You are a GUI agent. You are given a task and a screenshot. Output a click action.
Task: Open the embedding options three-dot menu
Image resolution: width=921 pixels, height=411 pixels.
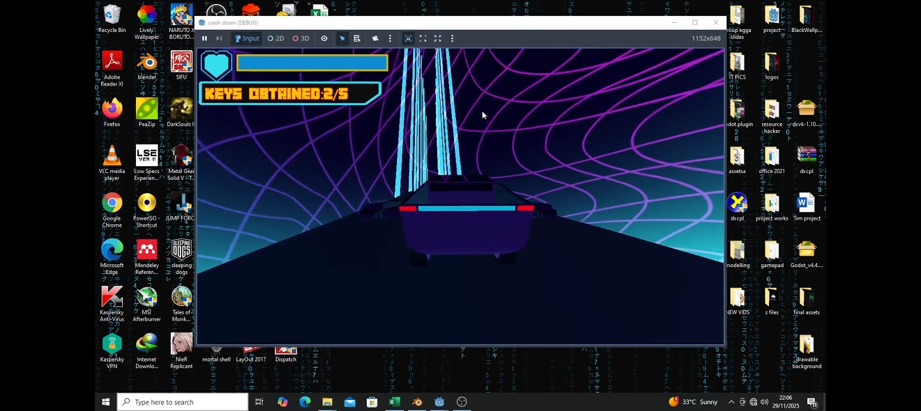tap(453, 38)
